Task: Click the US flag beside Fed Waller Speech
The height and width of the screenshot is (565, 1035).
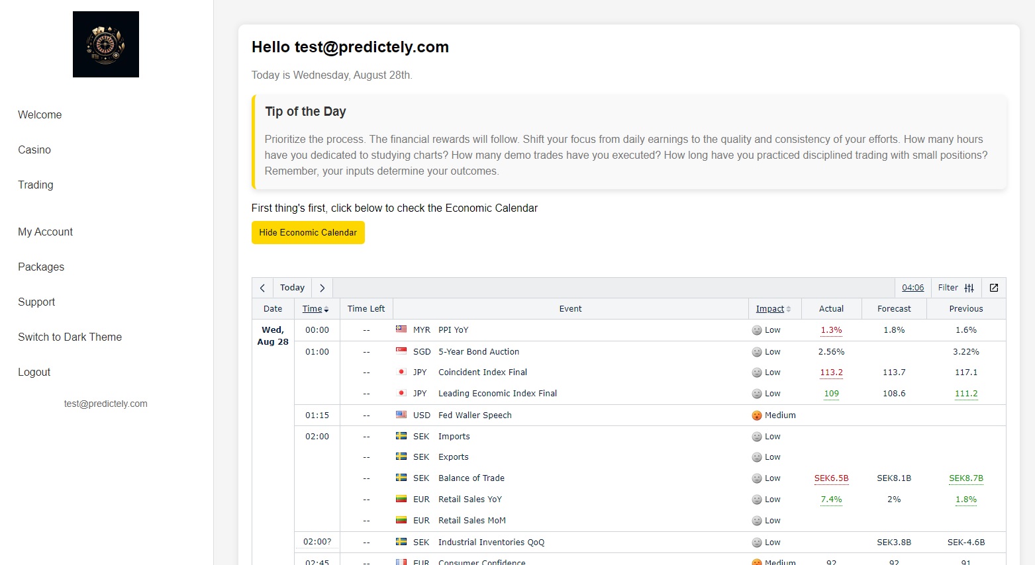Action: (x=401, y=415)
